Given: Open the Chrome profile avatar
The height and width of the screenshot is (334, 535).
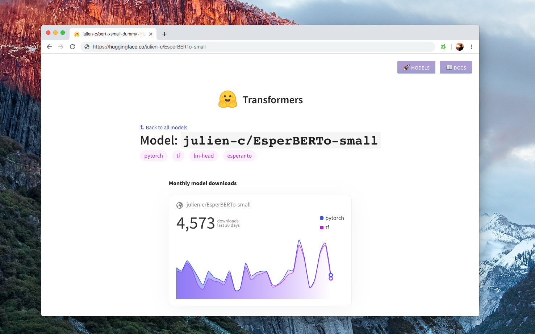Looking at the screenshot, I should (x=459, y=47).
